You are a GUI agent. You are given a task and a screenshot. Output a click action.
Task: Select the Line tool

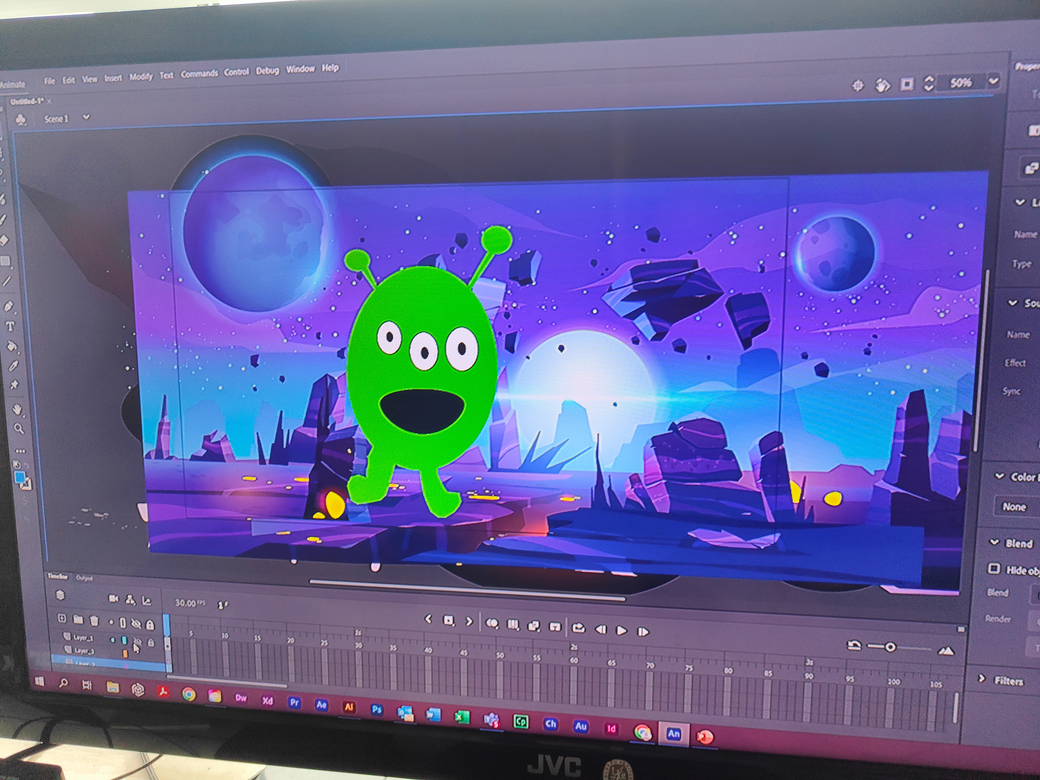point(6,282)
